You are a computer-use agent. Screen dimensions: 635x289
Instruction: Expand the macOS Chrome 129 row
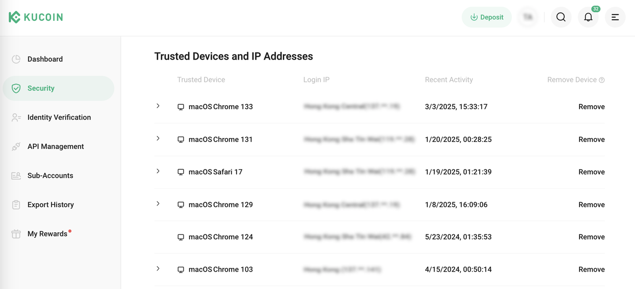click(158, 204)
